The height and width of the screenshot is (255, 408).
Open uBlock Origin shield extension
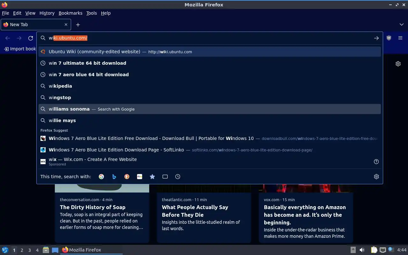click(x=389, y=38)
